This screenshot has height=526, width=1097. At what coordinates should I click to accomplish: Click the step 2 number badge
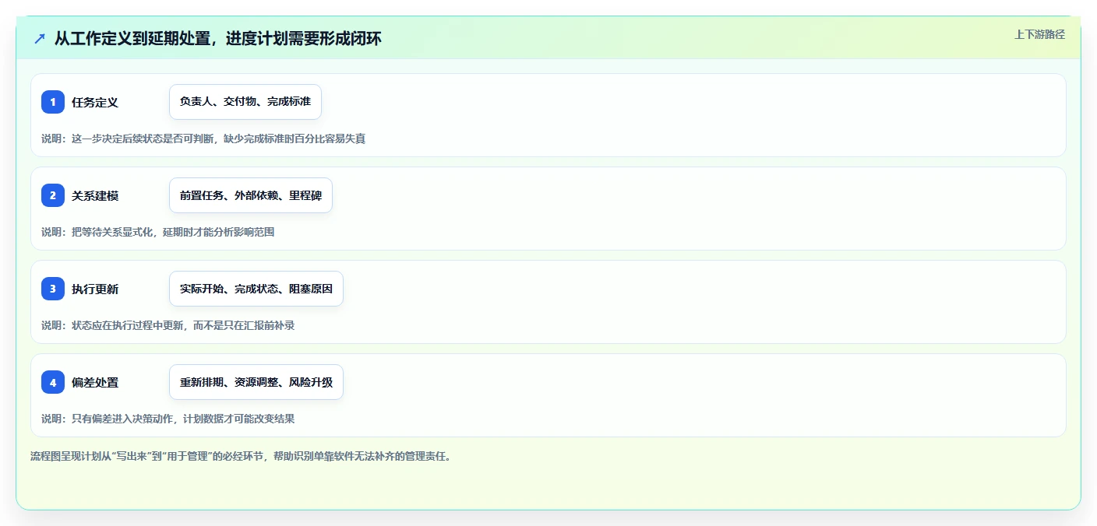(53, 195)
